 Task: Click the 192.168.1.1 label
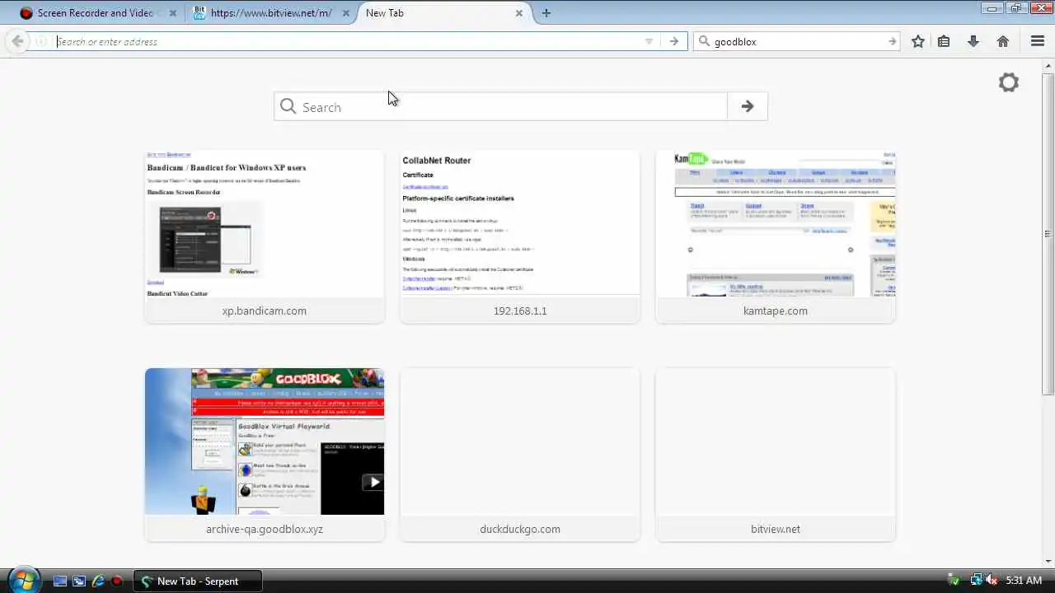pos(520,311)
